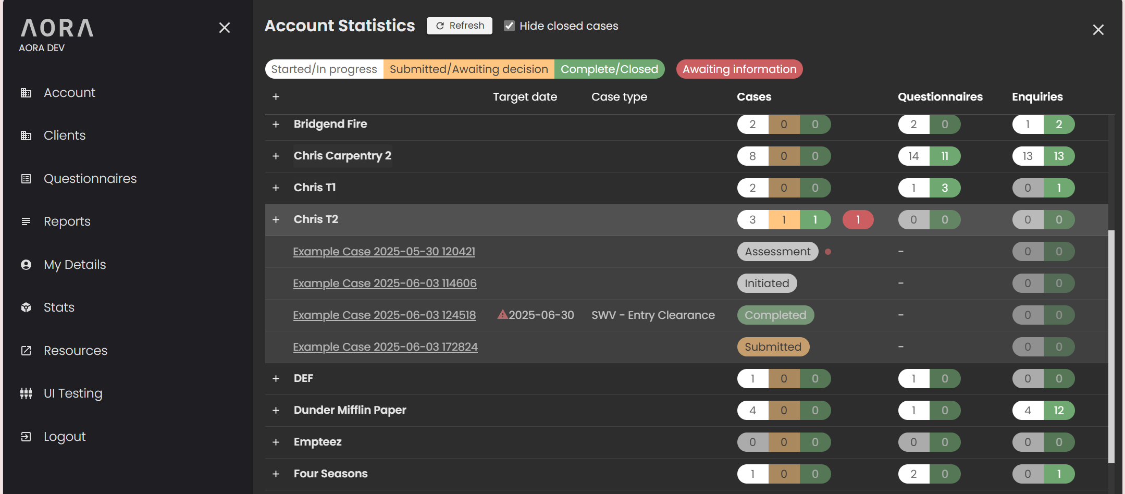
Task: Toggle the Awaiting information filter
Action: pyautogui.click(x=739, y=69)
